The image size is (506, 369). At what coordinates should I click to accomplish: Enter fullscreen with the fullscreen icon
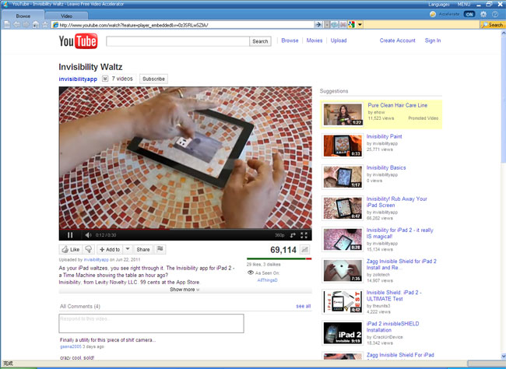[304, 235]
